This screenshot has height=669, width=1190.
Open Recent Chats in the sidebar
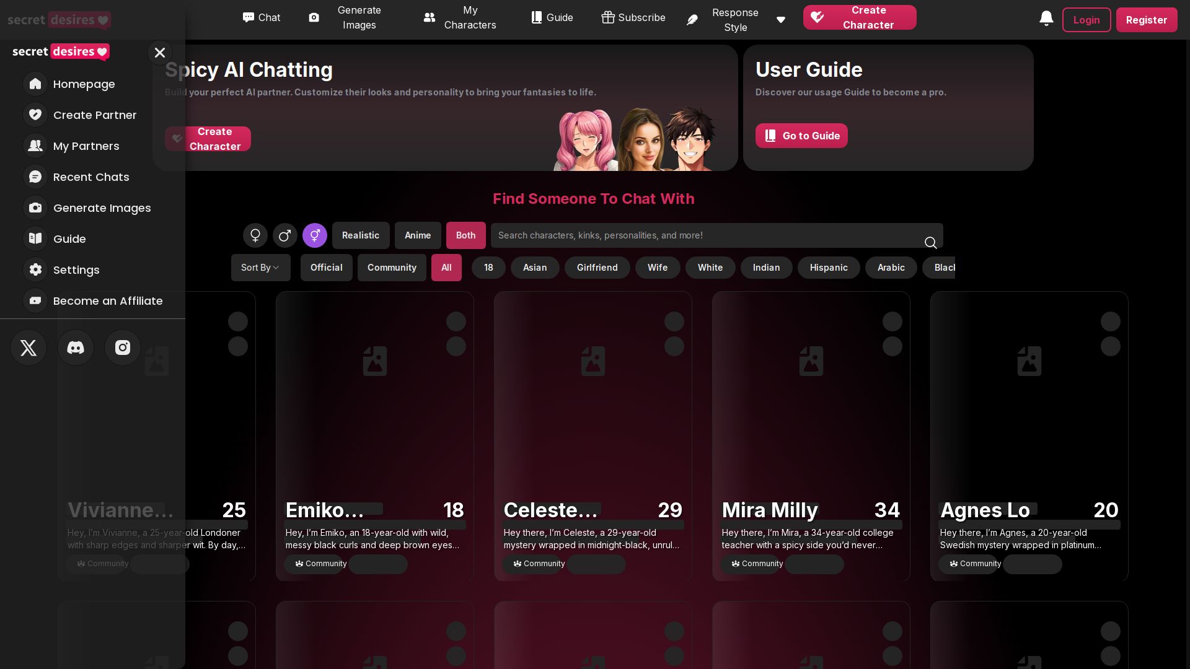(x=91, y=177)
